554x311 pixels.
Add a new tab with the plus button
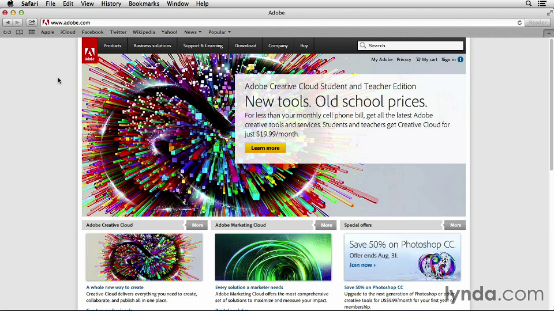pyautogui.click(x=549, y=33)
